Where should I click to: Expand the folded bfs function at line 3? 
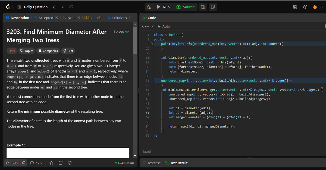tap(152, 44)
